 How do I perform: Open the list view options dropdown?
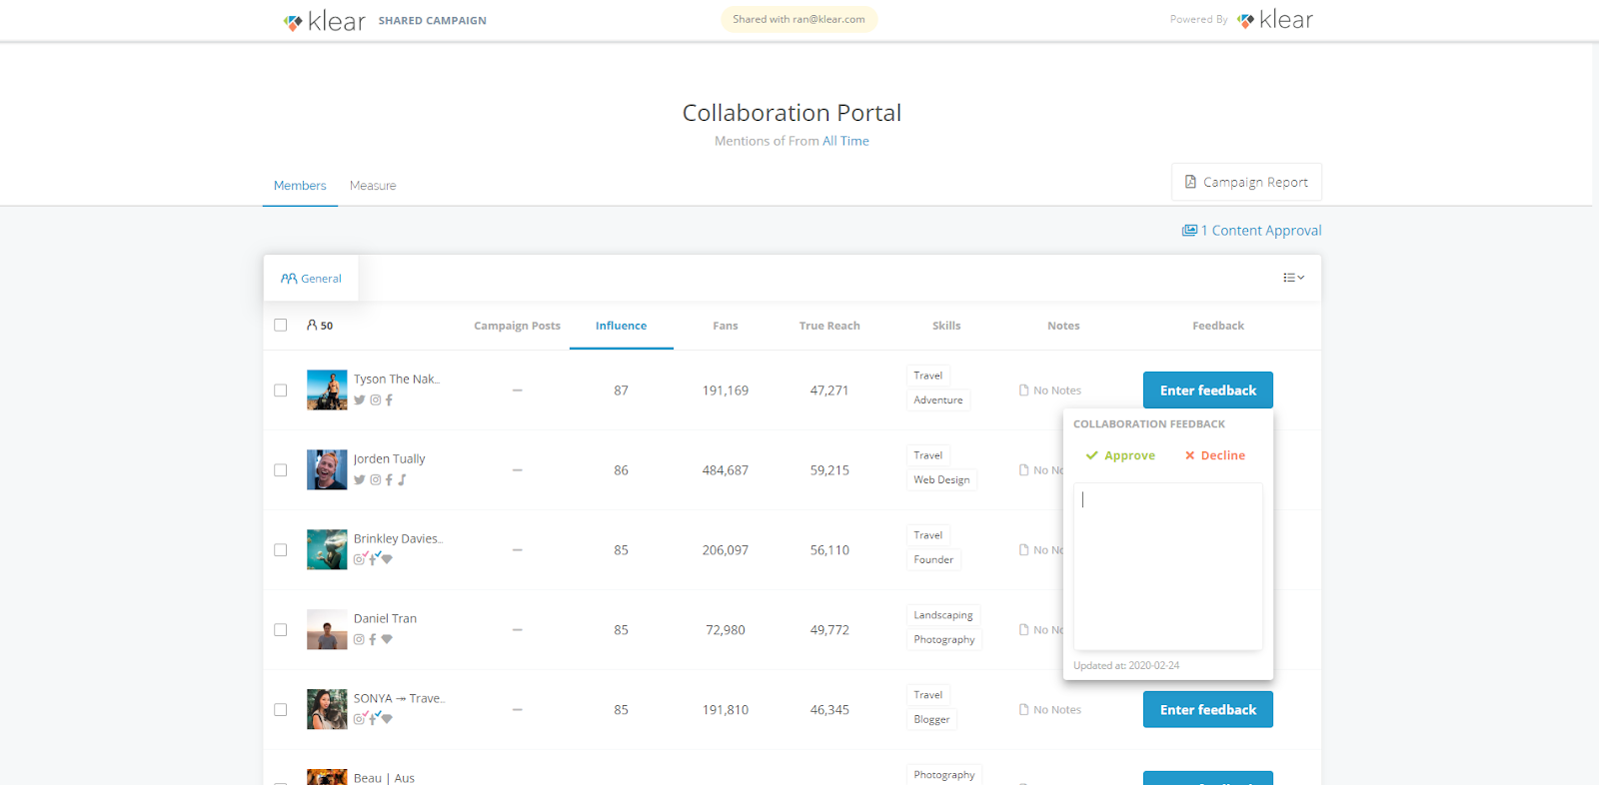(x=1294, y=278)
